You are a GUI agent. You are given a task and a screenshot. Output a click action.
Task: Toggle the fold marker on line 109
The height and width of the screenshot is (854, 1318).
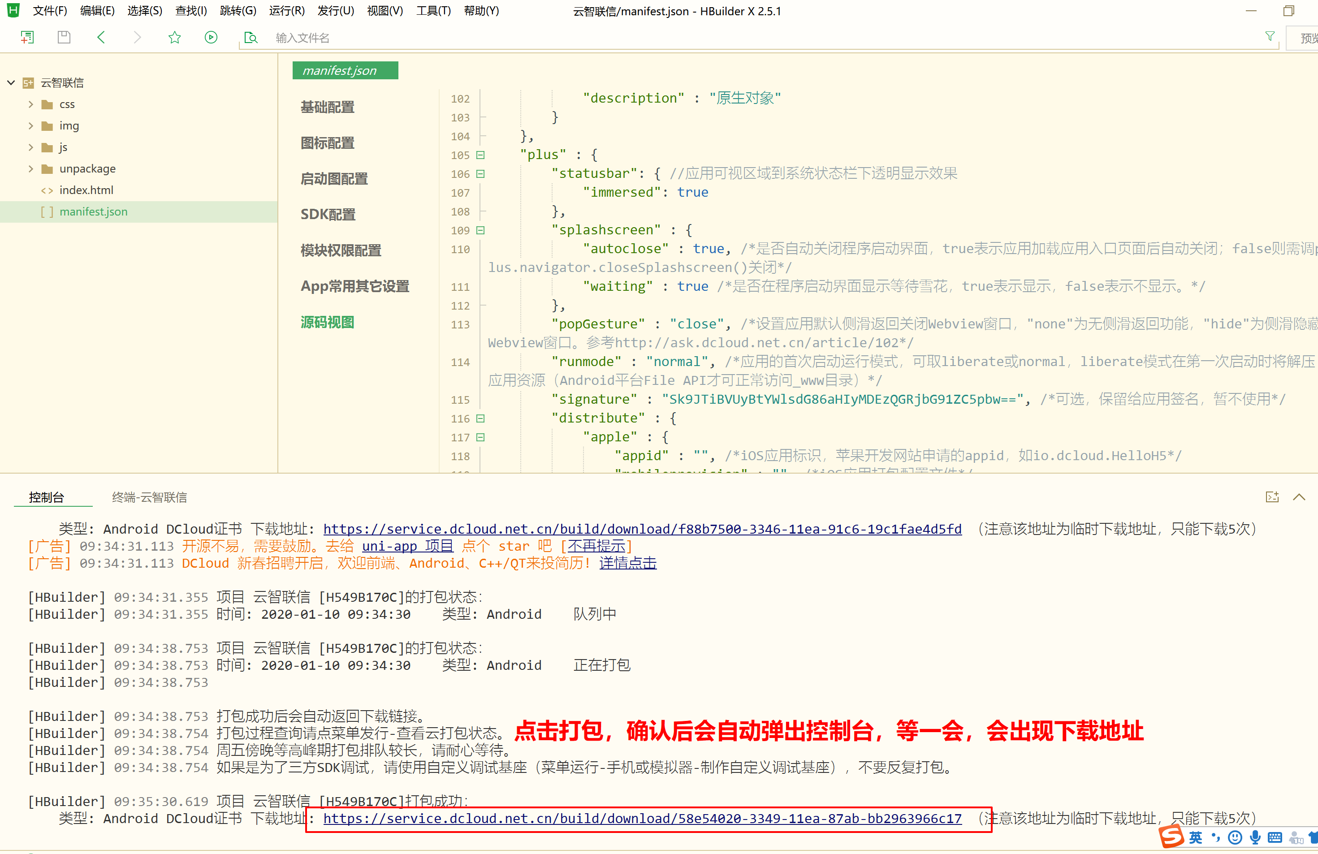tap(481, 230)
